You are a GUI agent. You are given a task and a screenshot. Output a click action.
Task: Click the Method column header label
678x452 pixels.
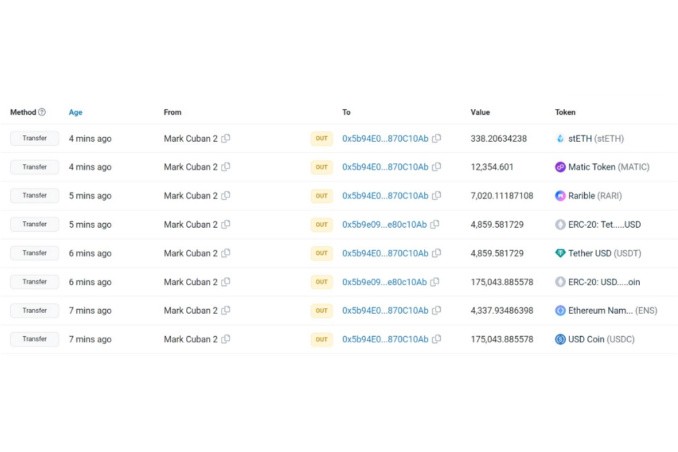tap(23, 112)
